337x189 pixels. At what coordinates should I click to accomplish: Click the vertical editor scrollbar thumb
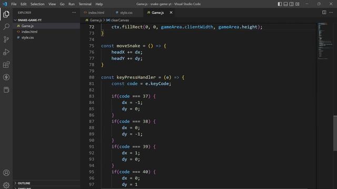[x=335, y=133]
